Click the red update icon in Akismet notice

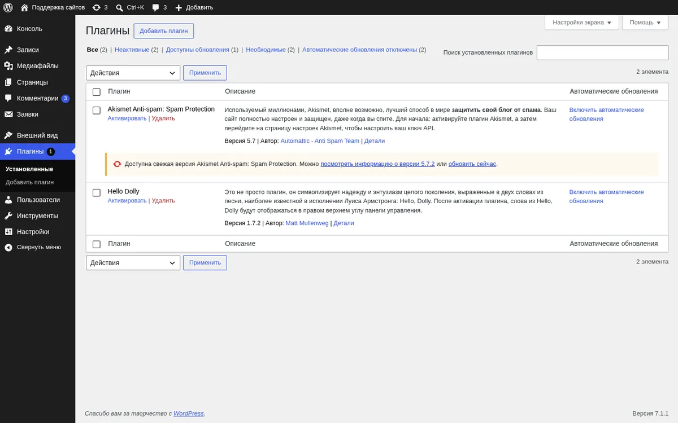pos(117,164)
